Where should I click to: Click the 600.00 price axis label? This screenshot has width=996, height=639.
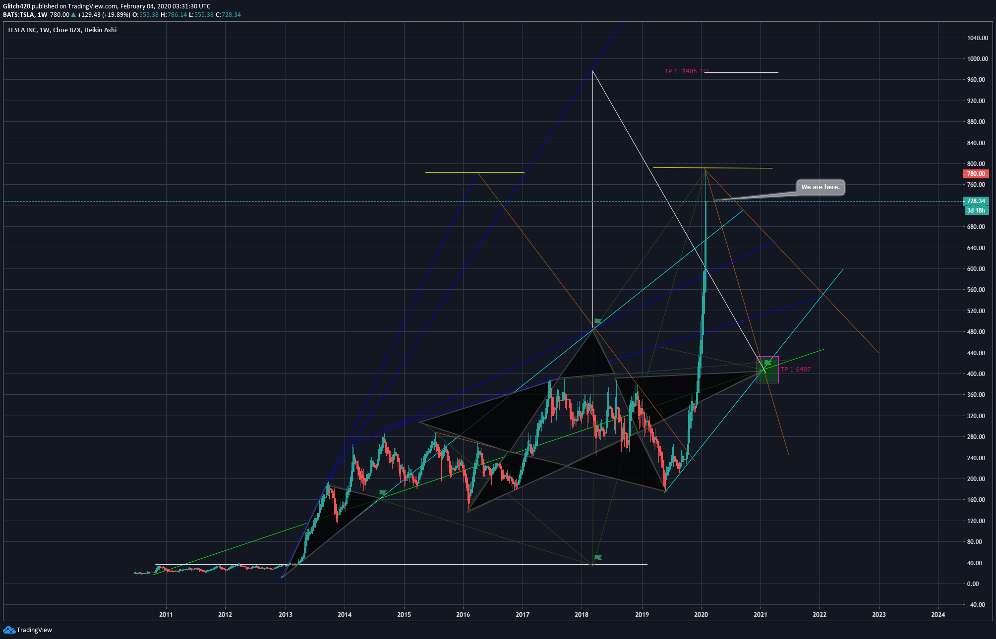click(x=976, y=269)
